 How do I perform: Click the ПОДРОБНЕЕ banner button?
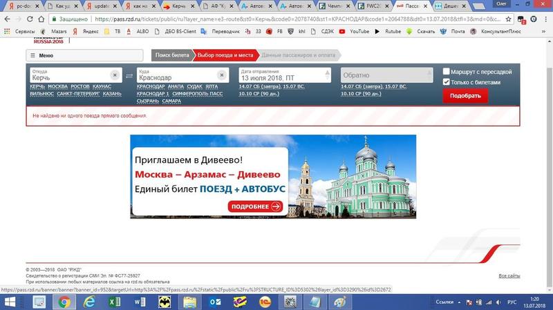tap(255, 206)
